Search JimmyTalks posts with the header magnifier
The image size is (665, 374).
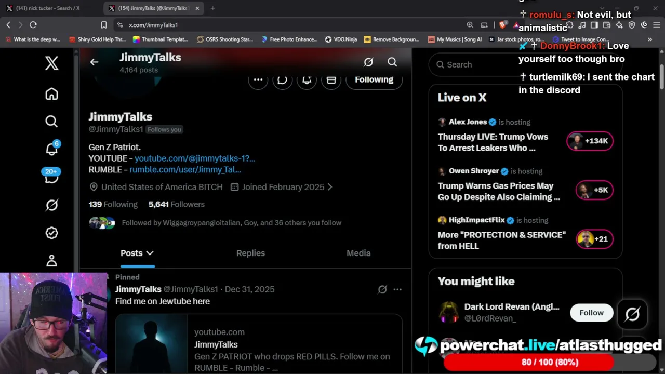pos(392,62)
